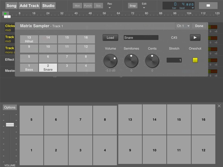The image size is (223, 167).
Task: Select matrix cell 4
Action: pyautogui.click(x=86, y=68)
